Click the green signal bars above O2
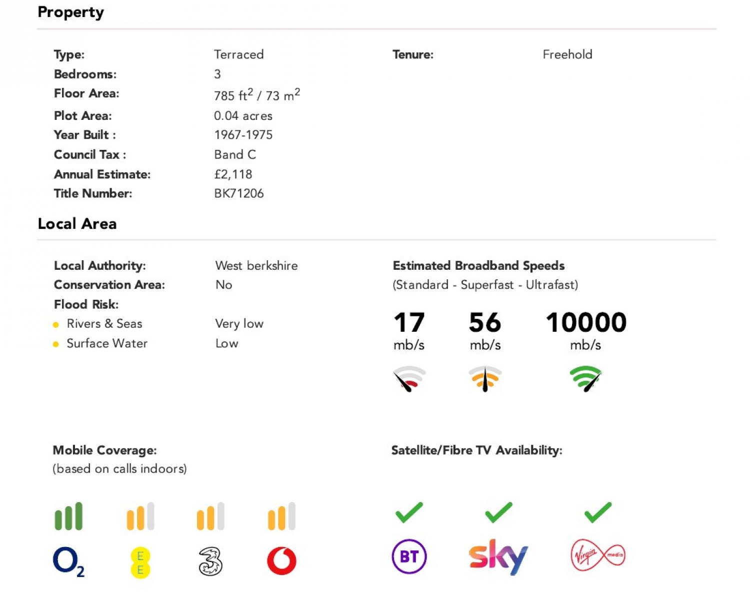The height and width of the screenshot is (607, 750). (68, 516)
